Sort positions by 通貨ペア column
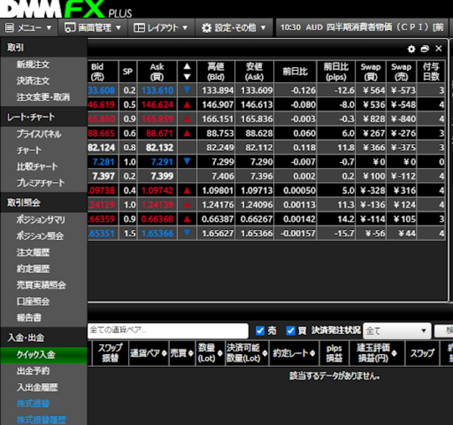Screen dimensions: 453x425 (x=149, y=353)
